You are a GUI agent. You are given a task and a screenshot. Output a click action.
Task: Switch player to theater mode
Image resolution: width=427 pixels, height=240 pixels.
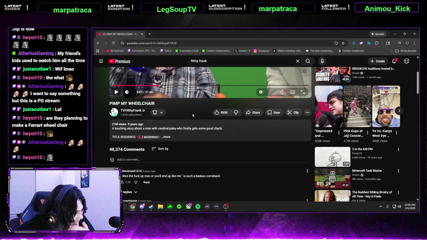(x=293, y=92)
